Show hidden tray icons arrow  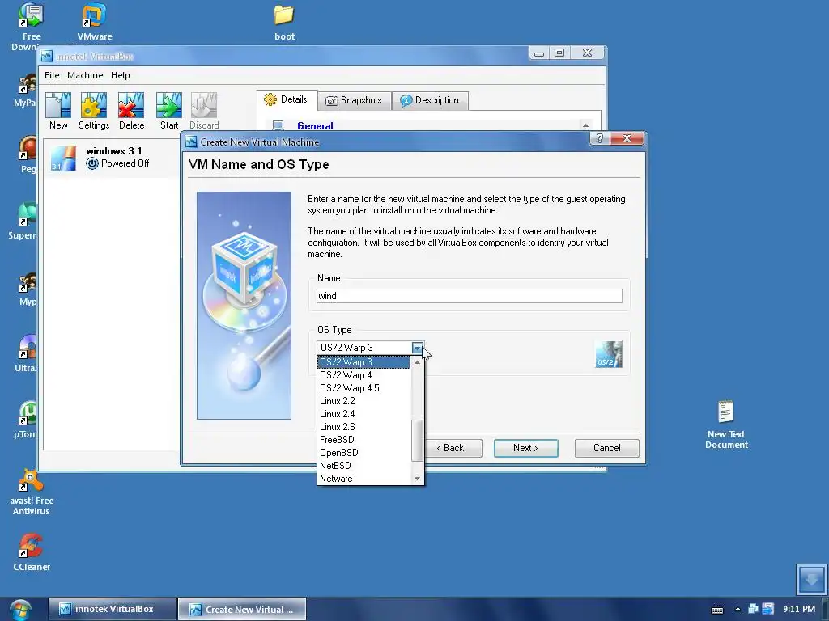pyautogui.click(x=738, y=610)
